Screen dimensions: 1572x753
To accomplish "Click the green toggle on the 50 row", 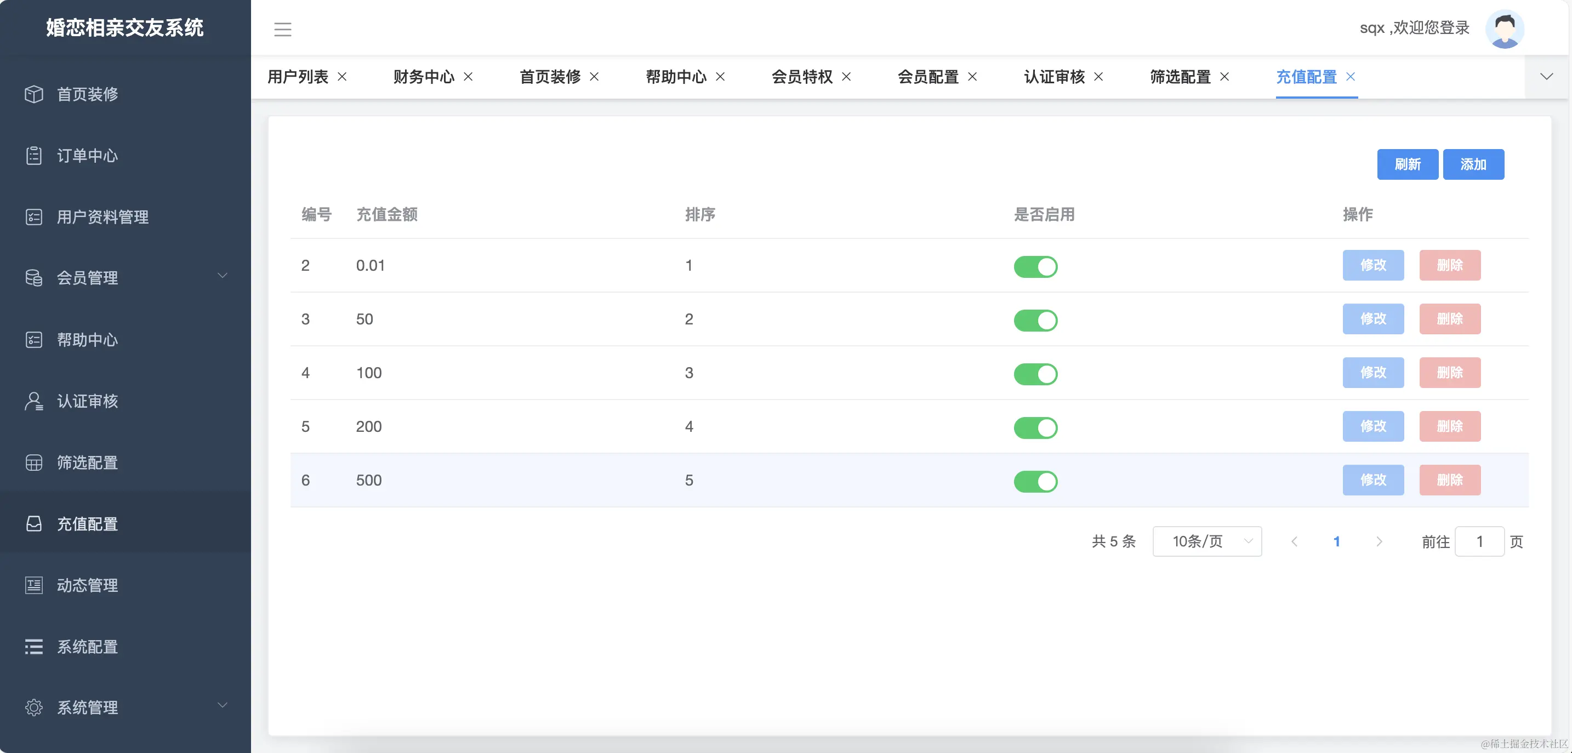I will pos(1035,321).
